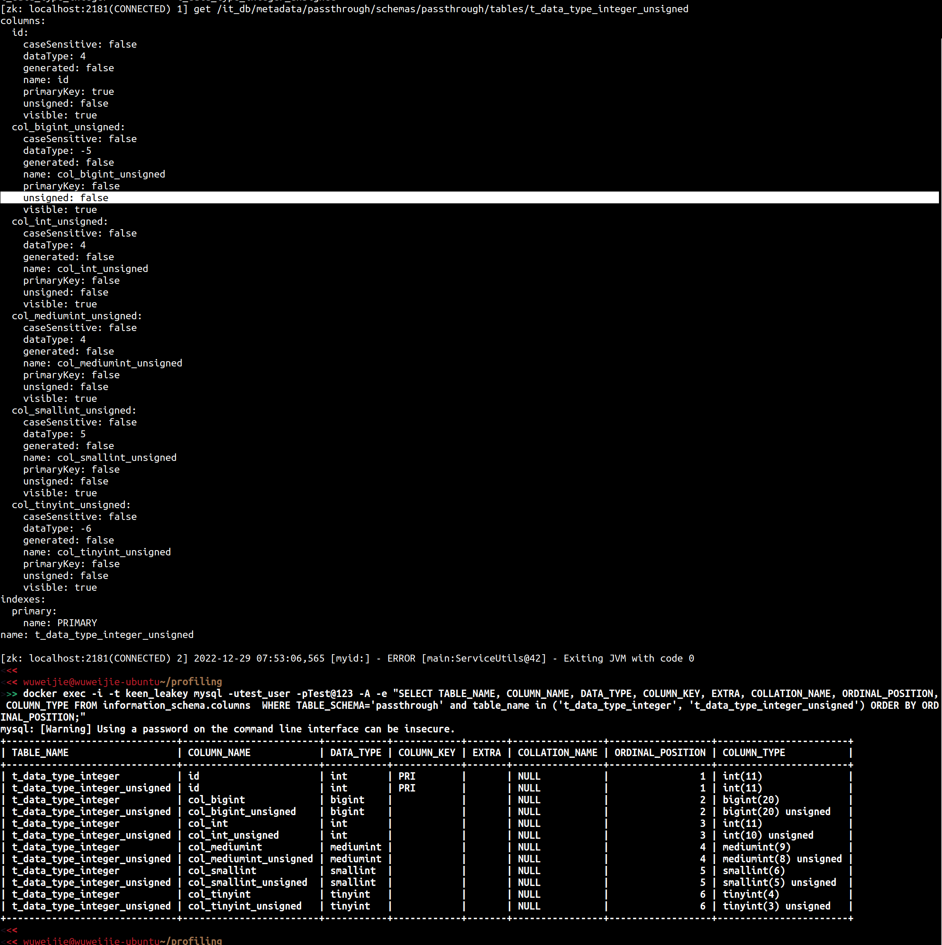The image size is (942, 945).
Task: Click the 'col_mediumint_unsigned:' YAML key
Action: [77, 316]
